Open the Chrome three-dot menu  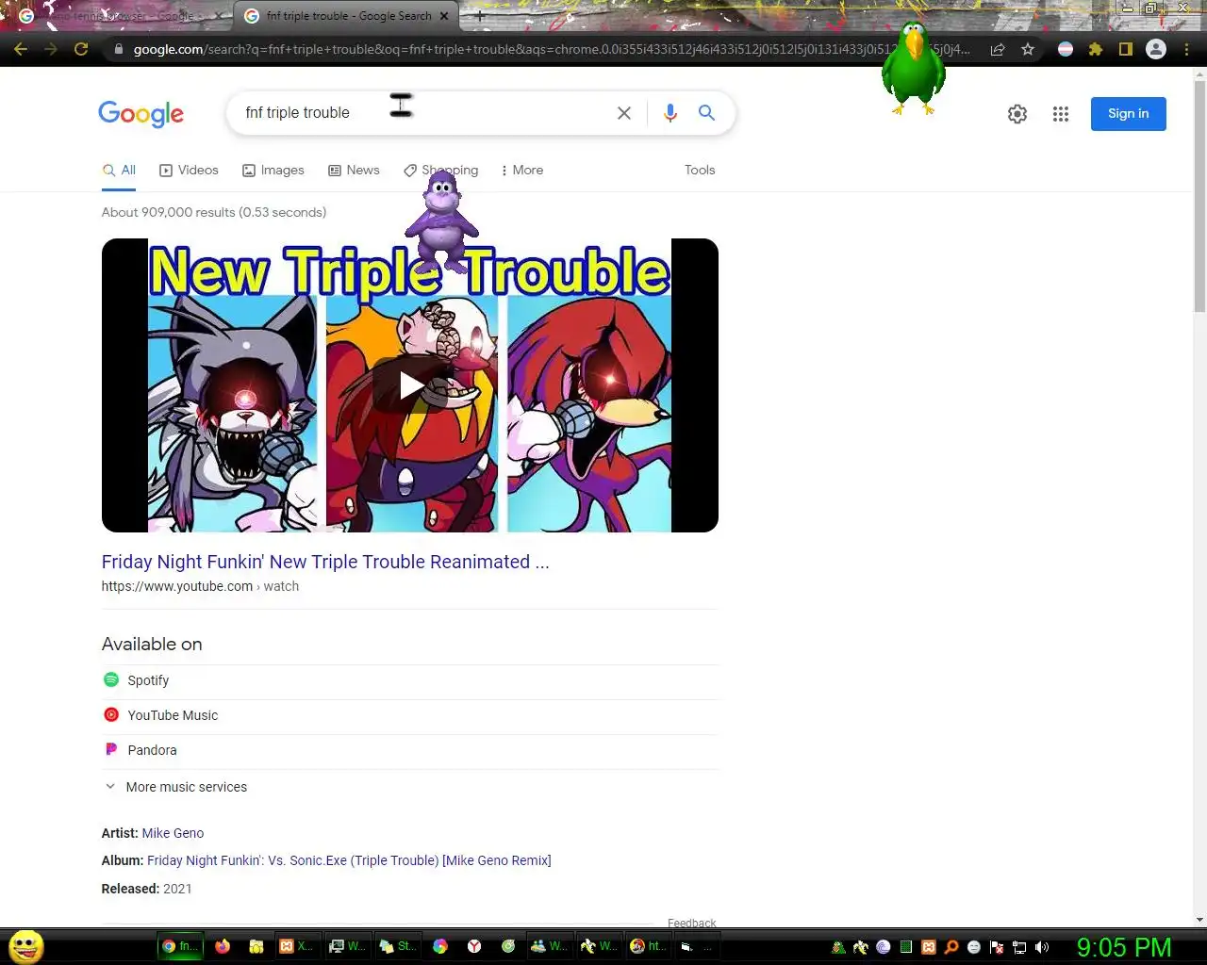pyautogui.click(x=1186, y=49)
